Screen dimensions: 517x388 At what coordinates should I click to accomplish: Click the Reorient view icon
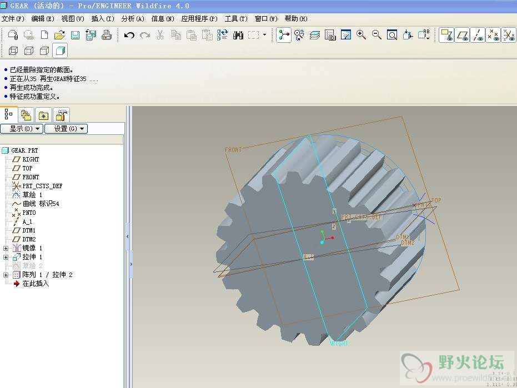pos(408,34)
